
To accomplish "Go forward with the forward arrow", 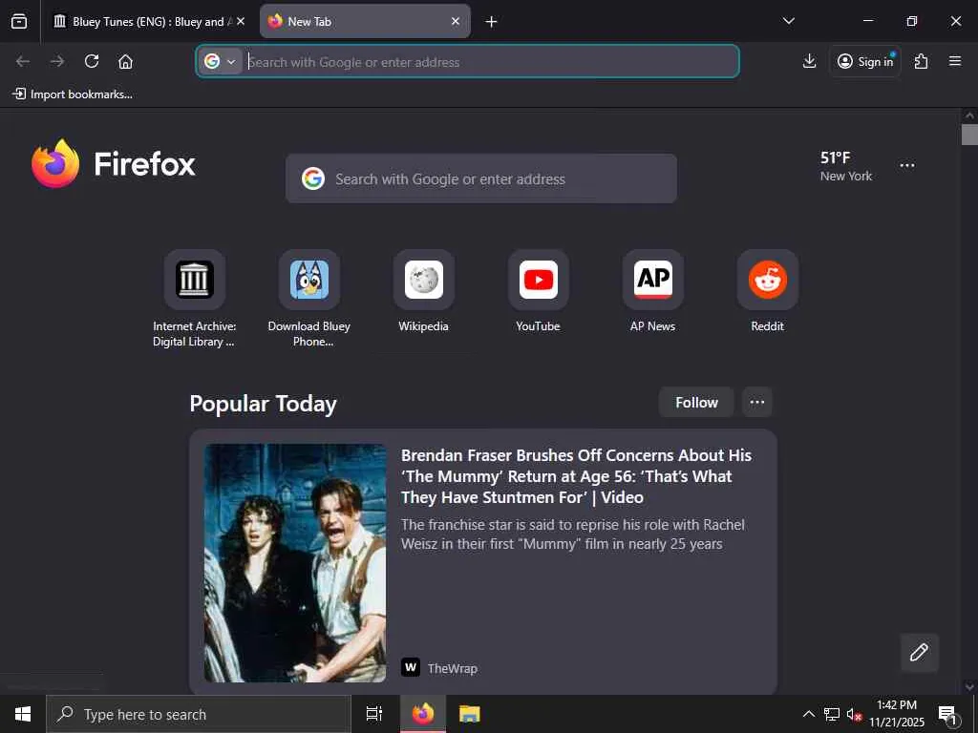I will coord(57,61).
